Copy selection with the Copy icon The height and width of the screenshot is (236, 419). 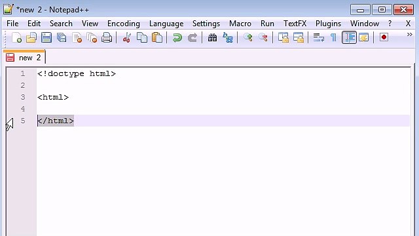(x=142, y=37)
